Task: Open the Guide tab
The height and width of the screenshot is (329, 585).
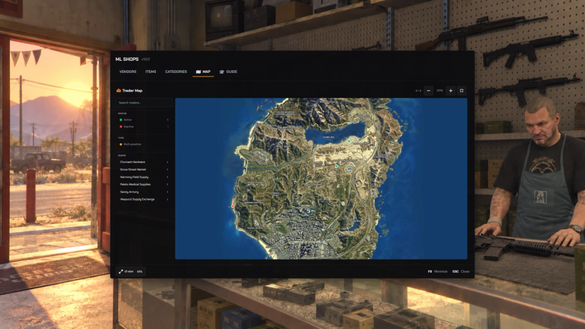Action: click(x=228, y=72)
